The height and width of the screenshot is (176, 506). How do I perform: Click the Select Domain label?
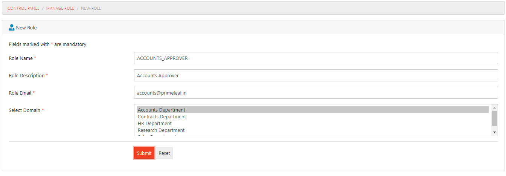click(x=24, y=110)
